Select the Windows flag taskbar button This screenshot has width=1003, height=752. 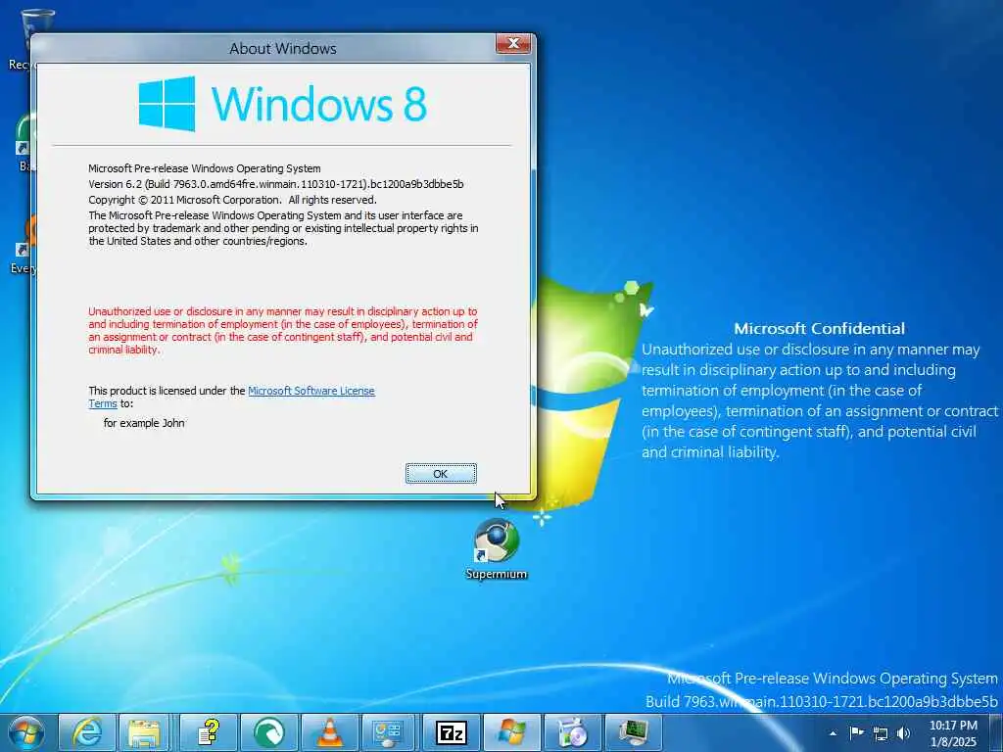(511, 732)
